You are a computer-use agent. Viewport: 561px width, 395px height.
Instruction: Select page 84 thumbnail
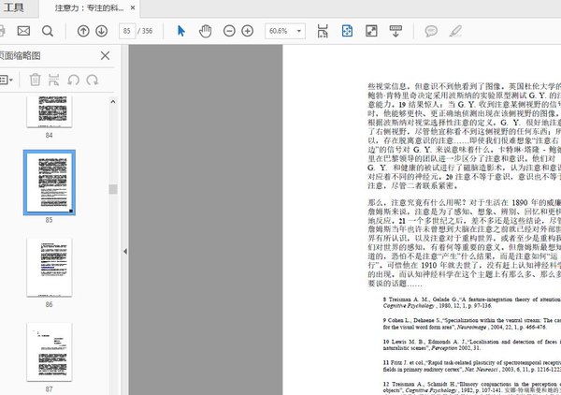[x=50, y=111]
